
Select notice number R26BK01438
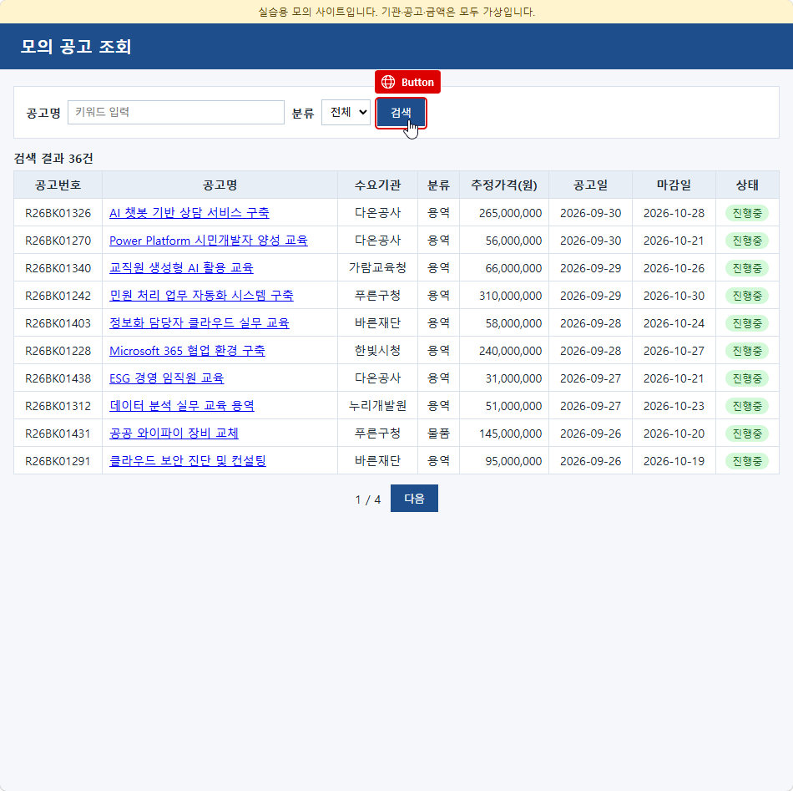pyautogui.click(x=58, y=378)
